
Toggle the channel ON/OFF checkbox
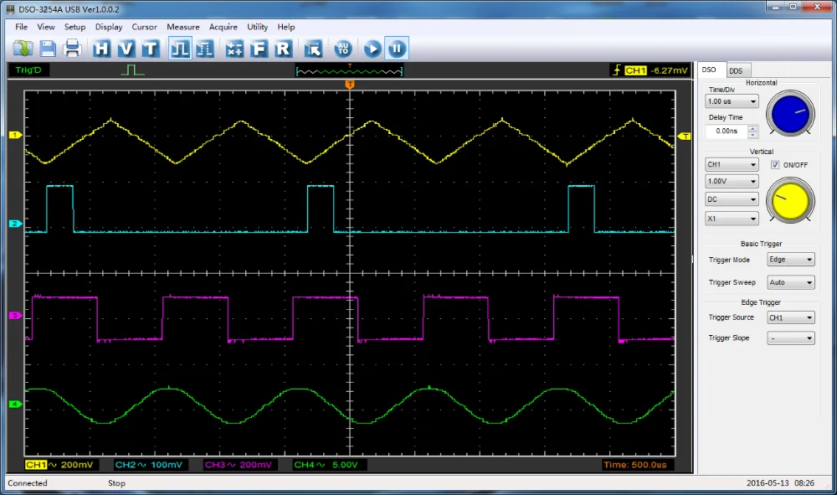tap(775, 165)
